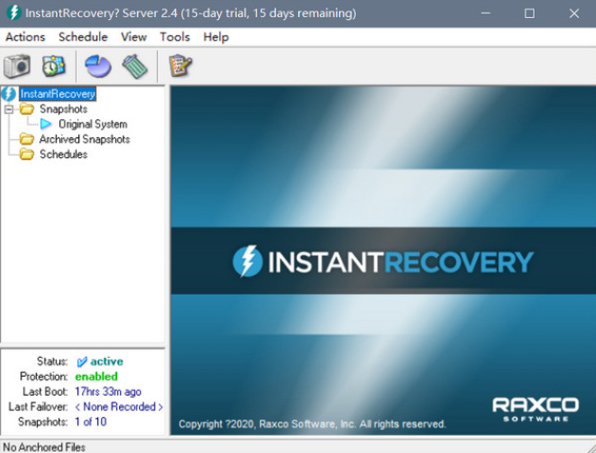Click the green trash bin delete icon
596x453 pixels.
(134, 66)
